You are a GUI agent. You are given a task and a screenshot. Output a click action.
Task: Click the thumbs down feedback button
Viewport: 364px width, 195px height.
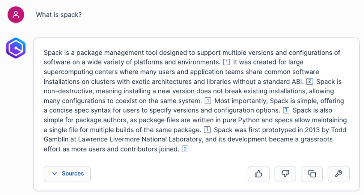285,174
